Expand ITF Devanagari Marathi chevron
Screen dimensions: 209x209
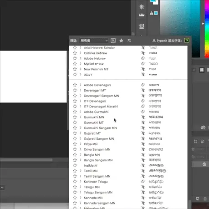coord(81,106)
